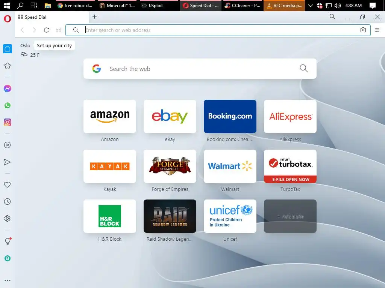Viewport: 385px width, 288px height.
Task: Open the TurboTax speed dial tile
Action: [290, 166]
